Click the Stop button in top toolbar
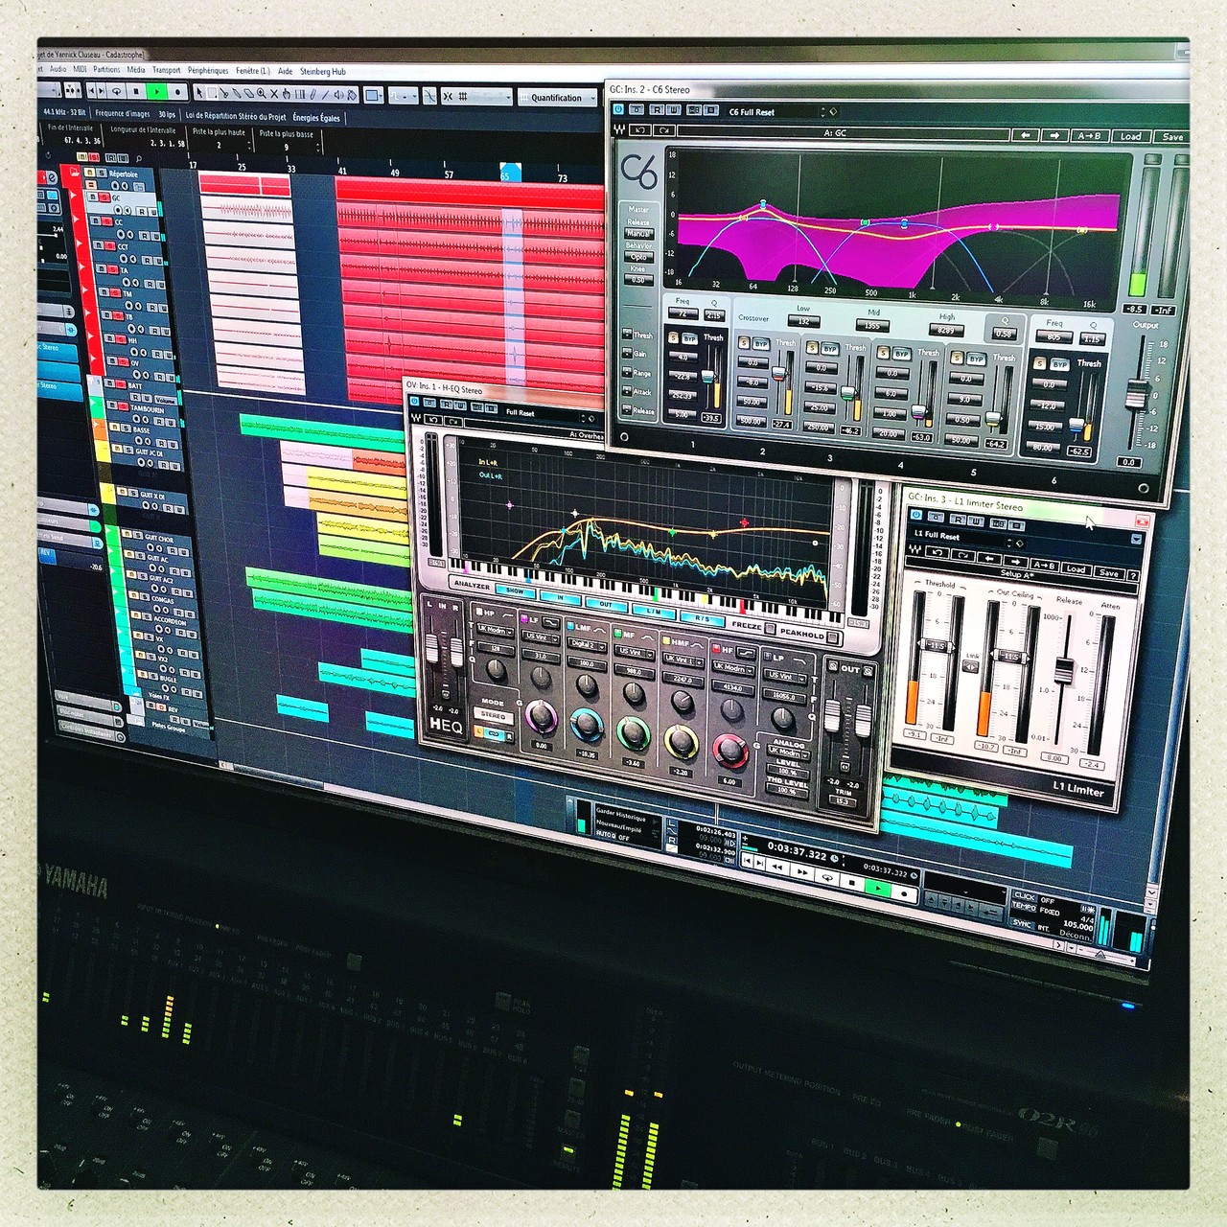 pos(136,92)
